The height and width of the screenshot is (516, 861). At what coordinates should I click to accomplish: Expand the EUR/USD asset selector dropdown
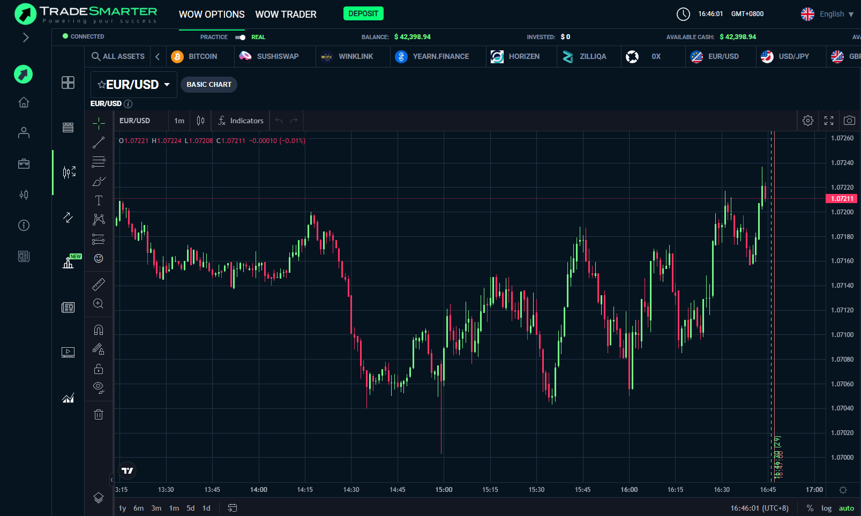pos(167,85)
